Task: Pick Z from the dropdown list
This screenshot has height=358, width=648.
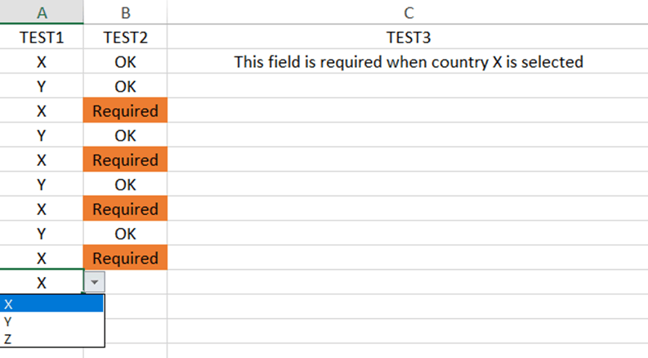Action: click(x=52, y=339)
